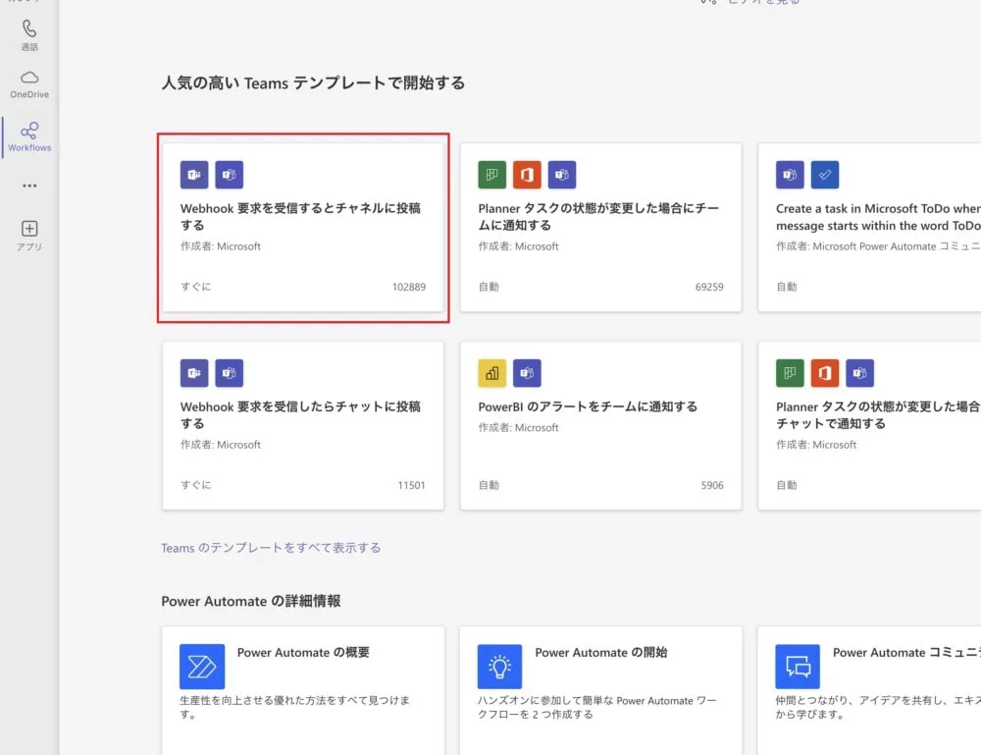981x755 pixels.
Task: Expand the three-dots more apps menu
Action: [x=29, y=186]
